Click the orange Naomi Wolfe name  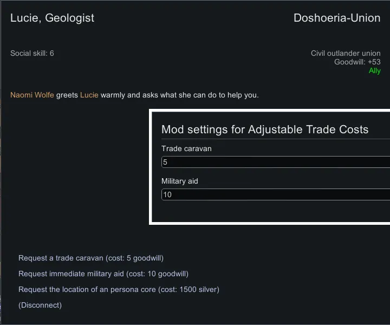[32, 95]
